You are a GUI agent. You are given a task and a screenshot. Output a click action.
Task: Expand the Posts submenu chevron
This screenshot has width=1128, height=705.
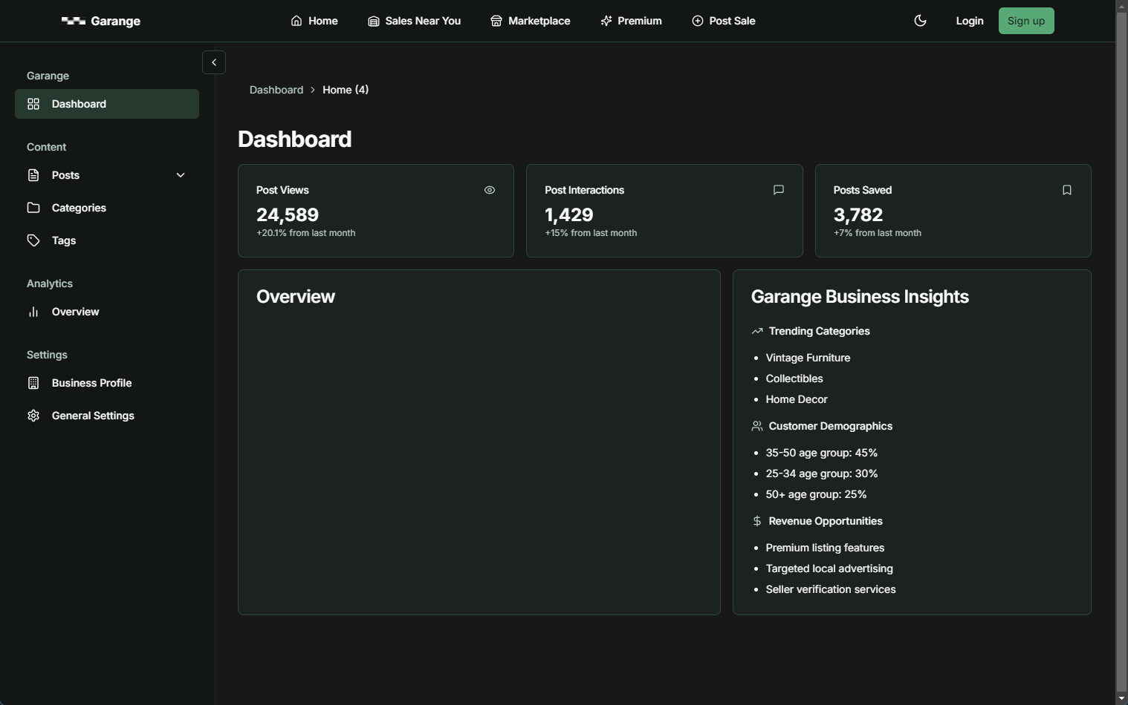(x=181, y=175)
